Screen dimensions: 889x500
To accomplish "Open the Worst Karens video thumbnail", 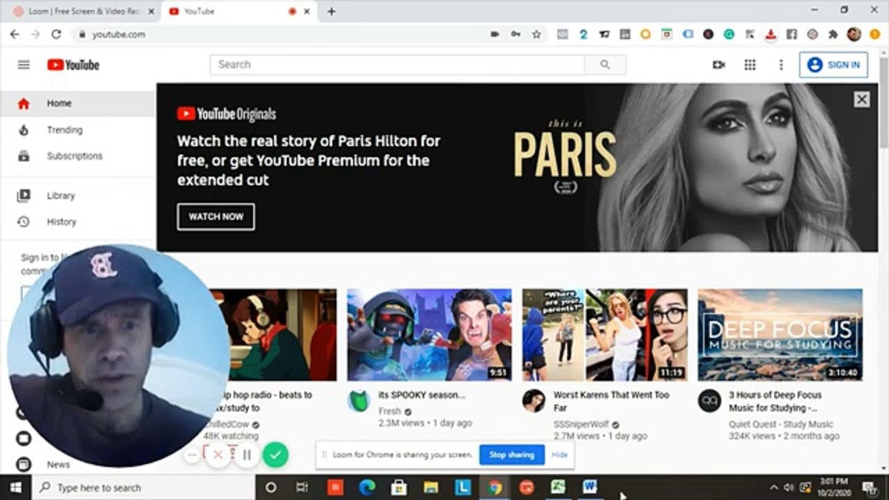I will point(605,335).
